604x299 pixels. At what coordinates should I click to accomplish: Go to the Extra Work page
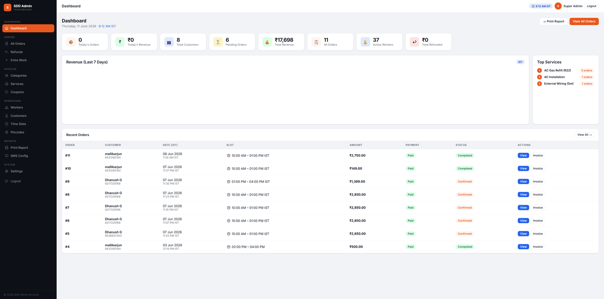click(x=28, y=60)
